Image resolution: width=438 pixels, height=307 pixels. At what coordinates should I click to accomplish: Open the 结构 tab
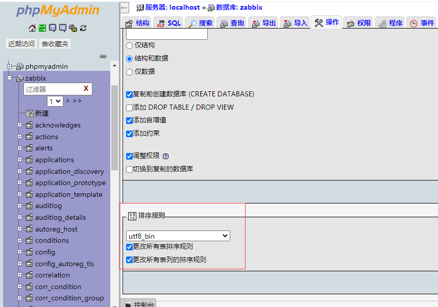tap(137, 23)
